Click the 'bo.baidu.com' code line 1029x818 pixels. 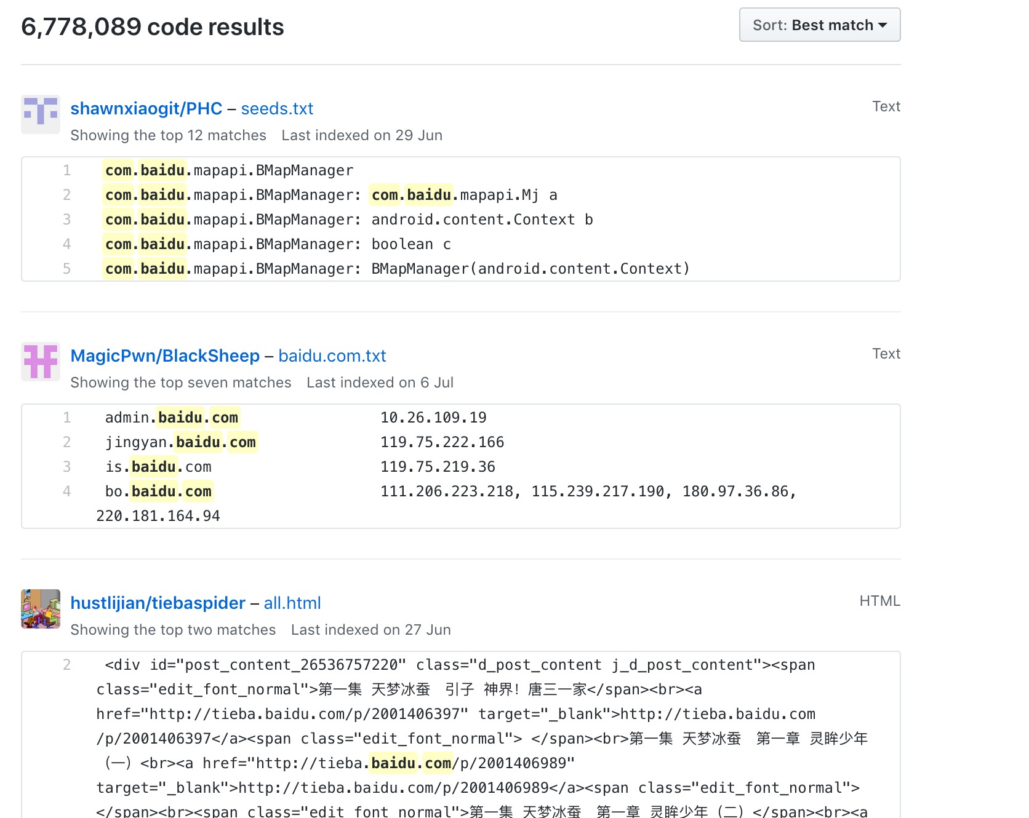pyautogui.click(x=158, y=491)
